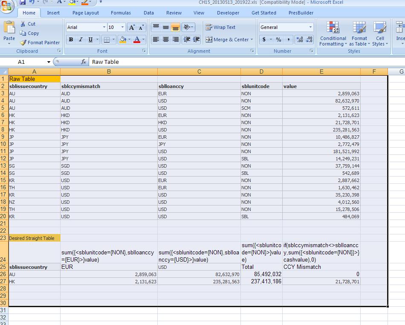
Task: Toggle Bold formatting
Action: 71,40
